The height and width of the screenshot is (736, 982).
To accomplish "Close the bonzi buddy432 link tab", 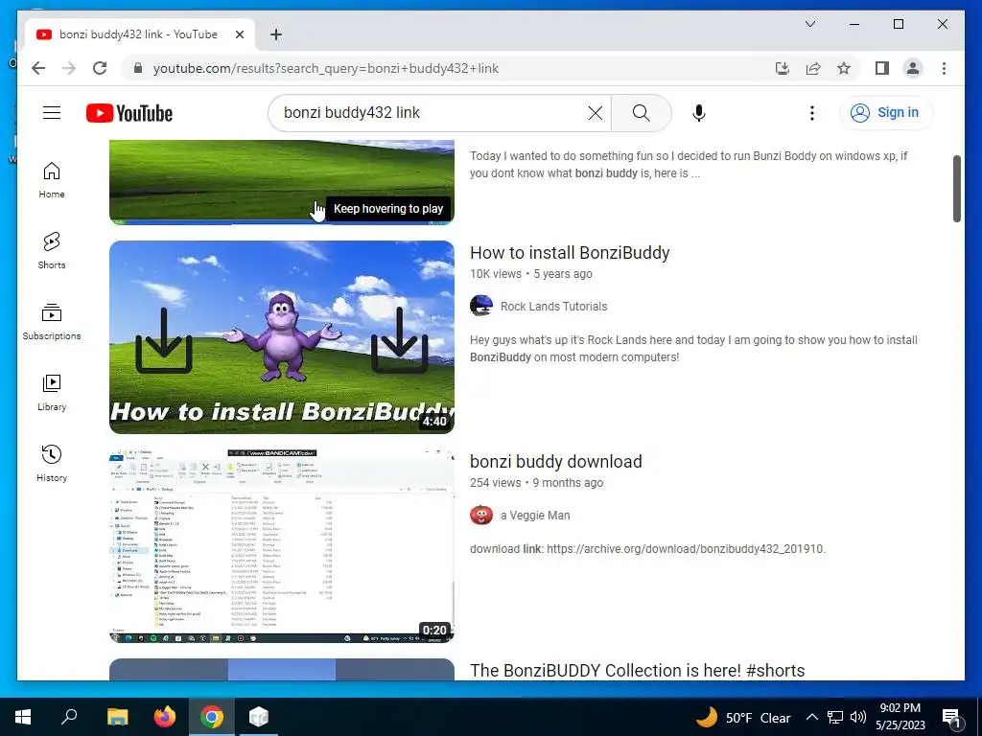I will (239, 34).
